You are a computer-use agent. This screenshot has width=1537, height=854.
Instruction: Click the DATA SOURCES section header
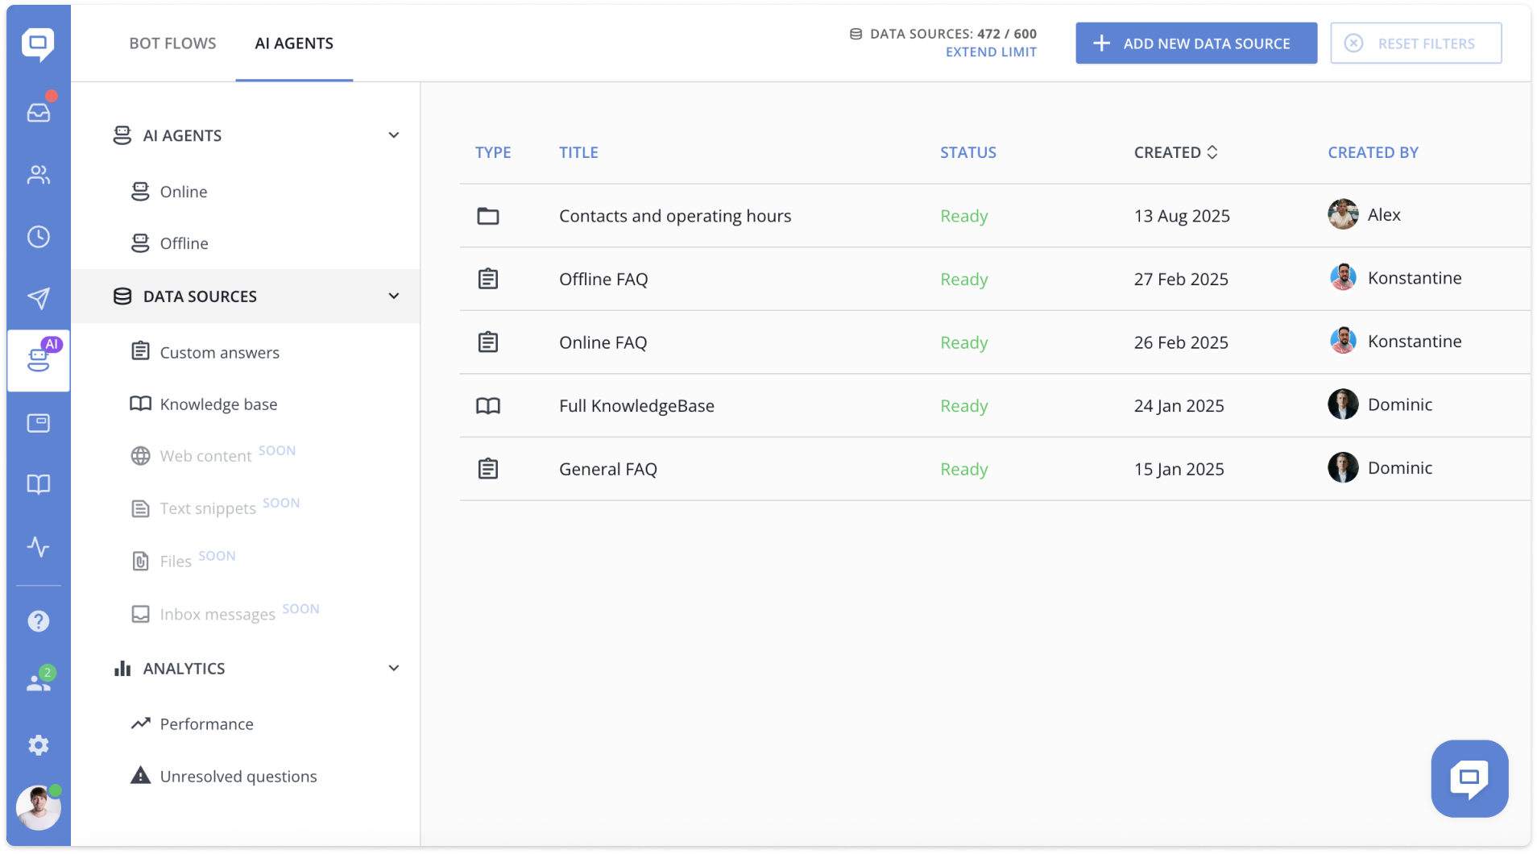pyautogui.click(x=246, y=296)
